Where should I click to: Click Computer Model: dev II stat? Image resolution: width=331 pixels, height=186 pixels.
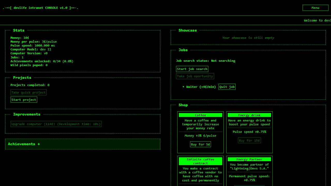coord(31,49)
